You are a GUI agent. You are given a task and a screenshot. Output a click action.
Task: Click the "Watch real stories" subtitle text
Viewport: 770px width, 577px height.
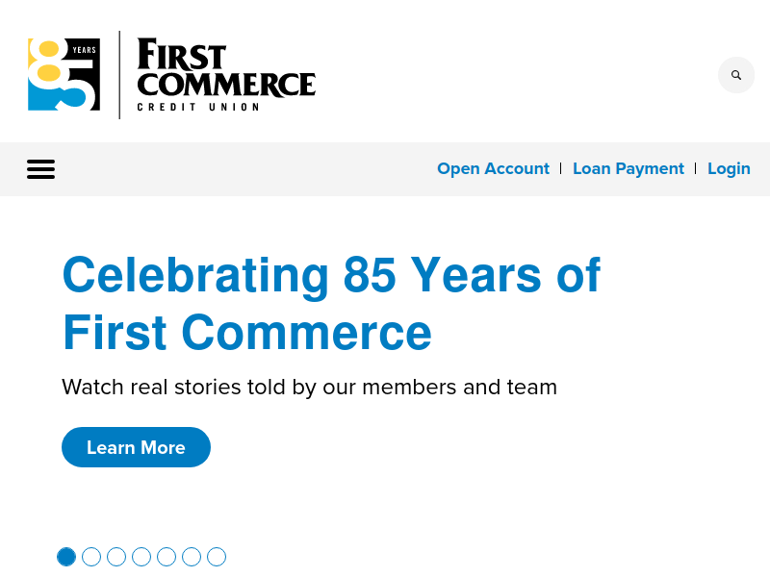click(309, 387)
